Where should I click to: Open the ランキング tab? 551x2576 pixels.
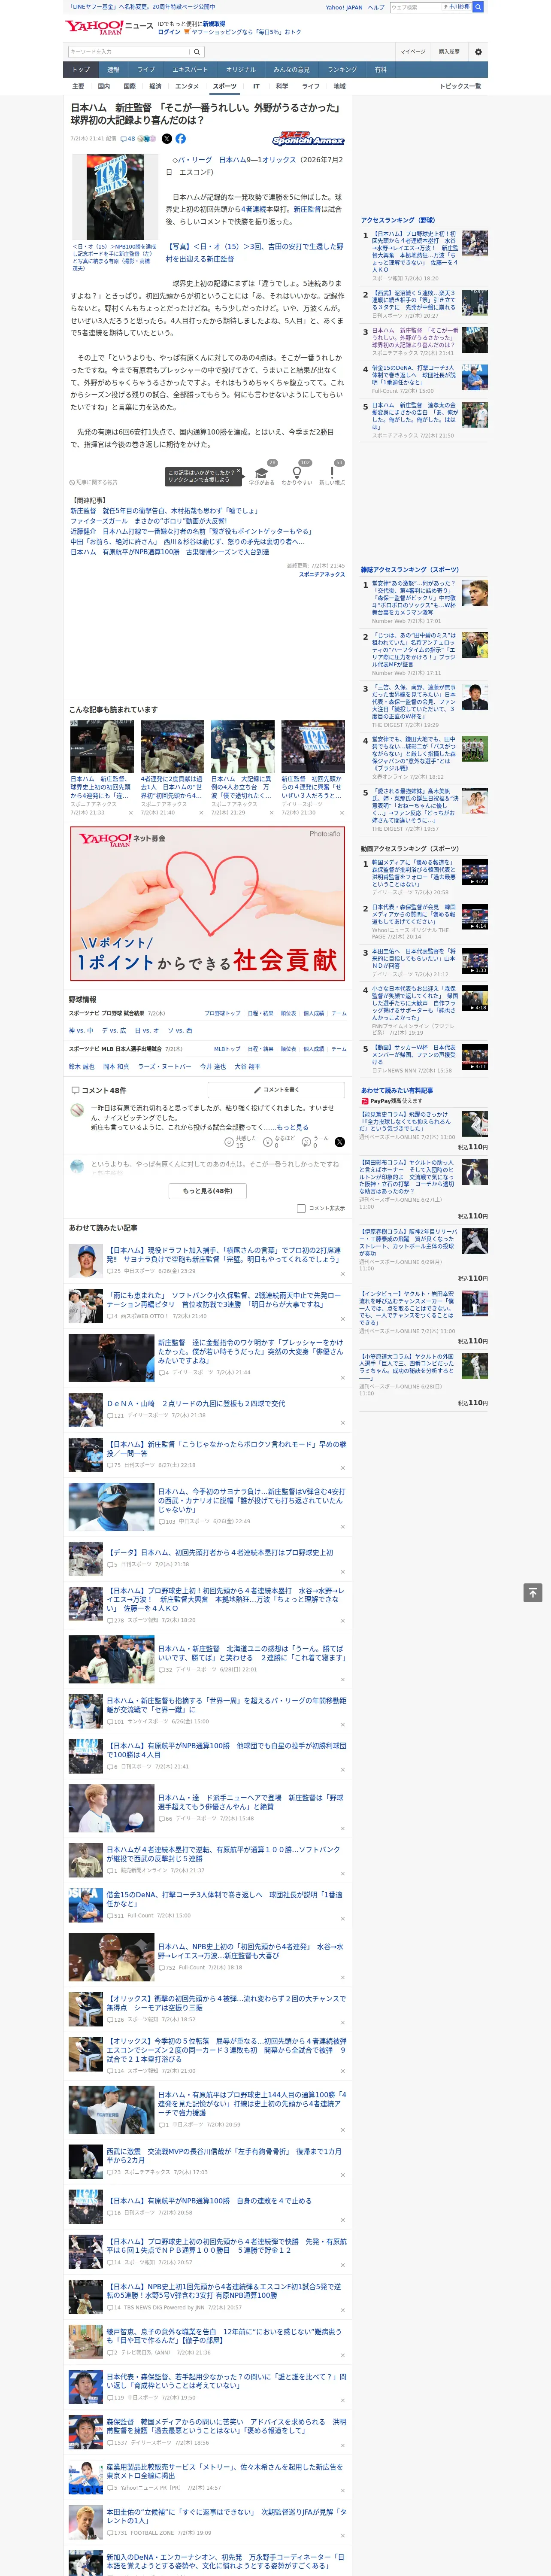[x=342, y=69]
